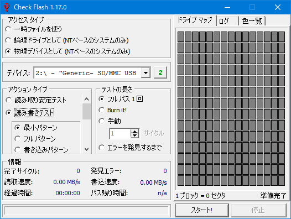The image size is (291, 219).
Task: Click the 完了サイクル value 0
Action: pyautogui.click(x=79, y=171)
